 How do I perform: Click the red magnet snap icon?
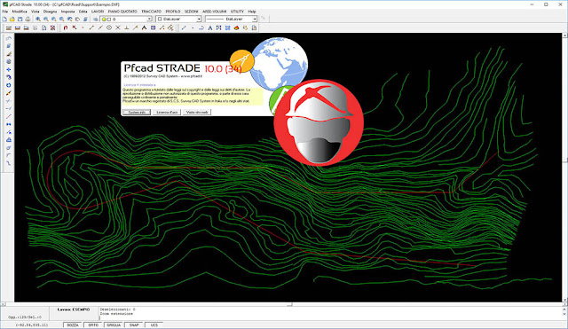click(x=66, y=27)
